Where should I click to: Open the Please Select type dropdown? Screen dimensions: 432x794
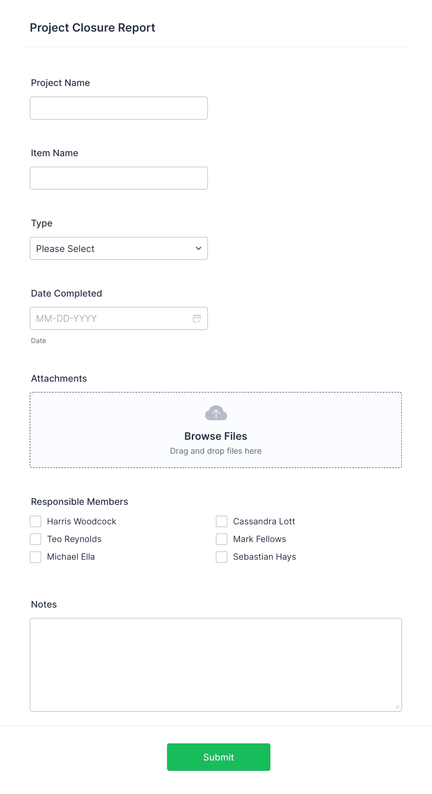tap(119, 248)
